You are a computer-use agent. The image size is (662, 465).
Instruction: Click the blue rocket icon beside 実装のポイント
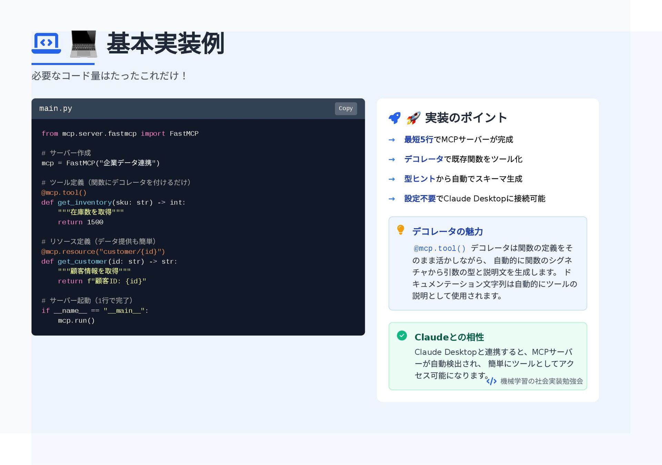coord(394,118)
